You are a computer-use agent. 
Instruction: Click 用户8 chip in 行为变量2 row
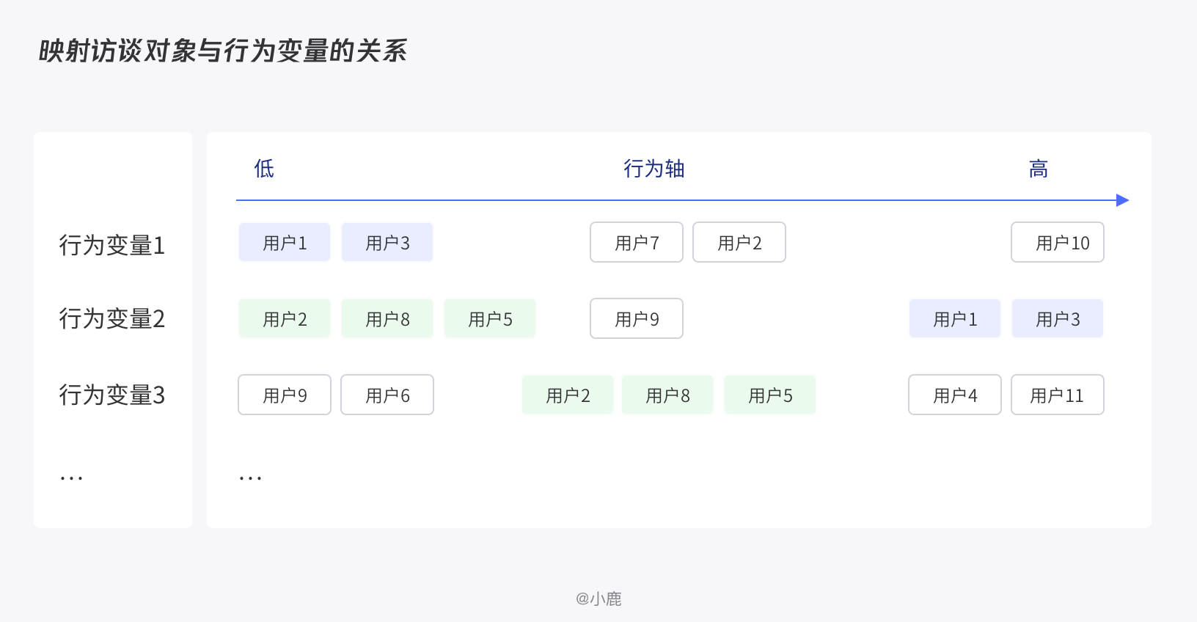pyautogui.click(x=387, y=319)
